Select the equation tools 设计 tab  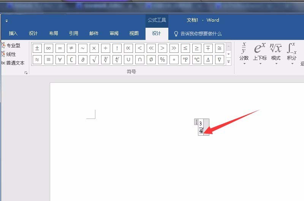click(157, 33)
